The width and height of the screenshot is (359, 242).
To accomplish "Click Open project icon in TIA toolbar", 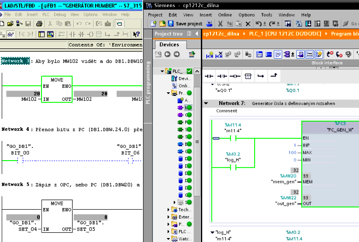I will click(x=162, y=23).
